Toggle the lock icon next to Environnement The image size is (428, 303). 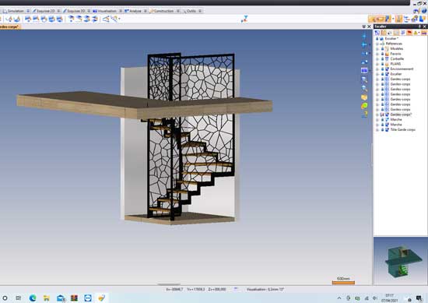pyautogui.click(x=382, y=69)
